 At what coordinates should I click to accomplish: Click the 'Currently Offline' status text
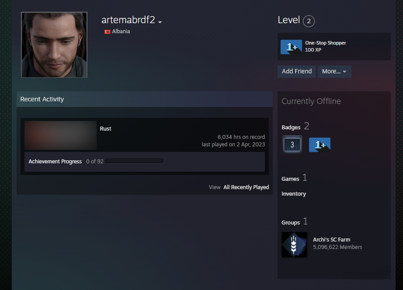tap(311, 101)
